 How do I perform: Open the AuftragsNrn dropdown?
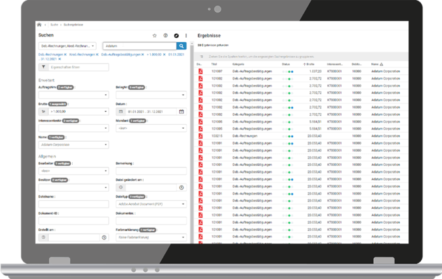point(75,95)
